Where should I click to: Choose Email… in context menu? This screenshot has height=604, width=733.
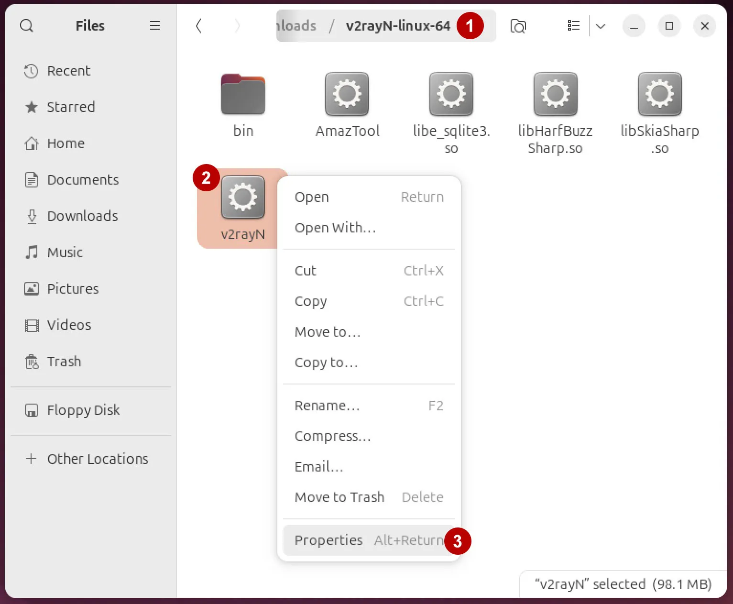coord(369,467)
